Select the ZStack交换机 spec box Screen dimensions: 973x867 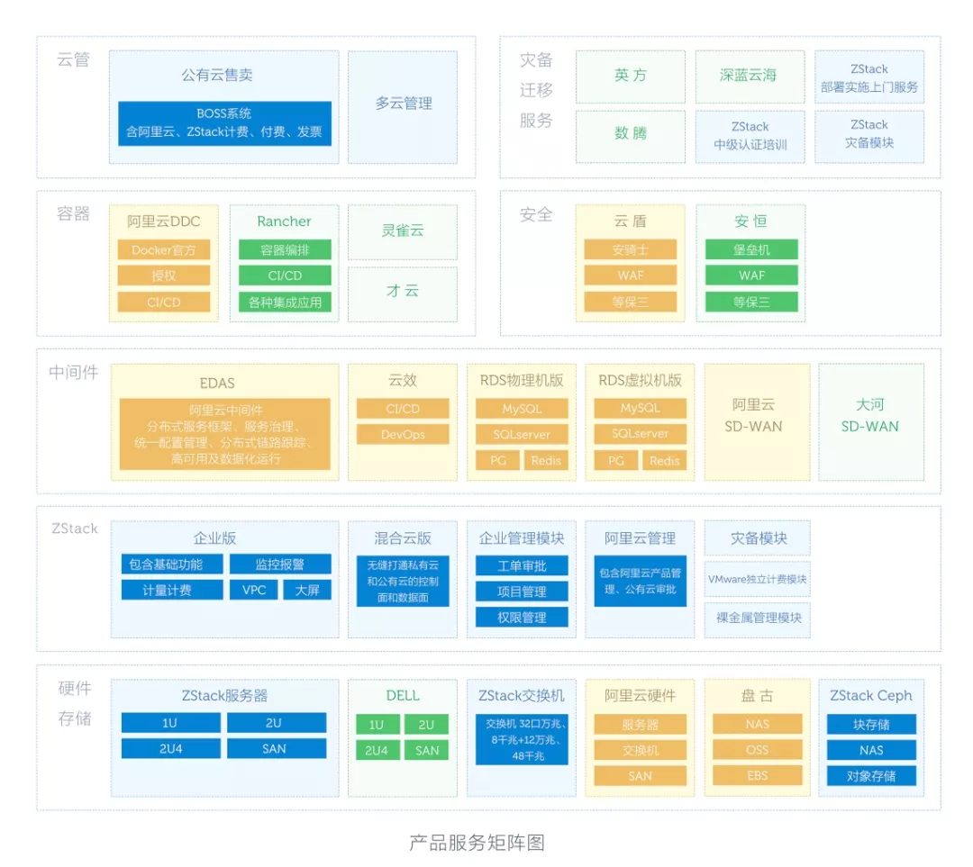coord(522,740)
